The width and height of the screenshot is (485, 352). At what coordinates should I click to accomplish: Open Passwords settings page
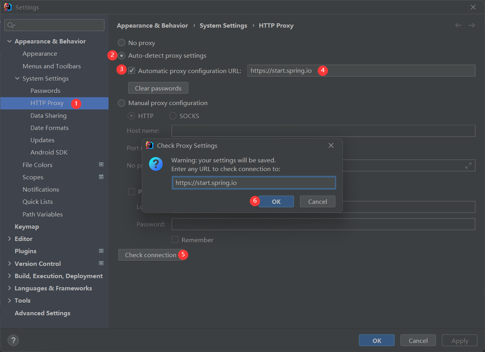[45, 90]
